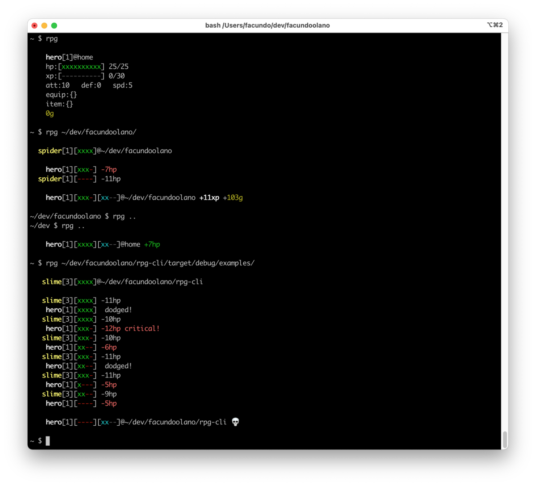
Task: Click the green maximize traffic light
Action: [54, 25]
